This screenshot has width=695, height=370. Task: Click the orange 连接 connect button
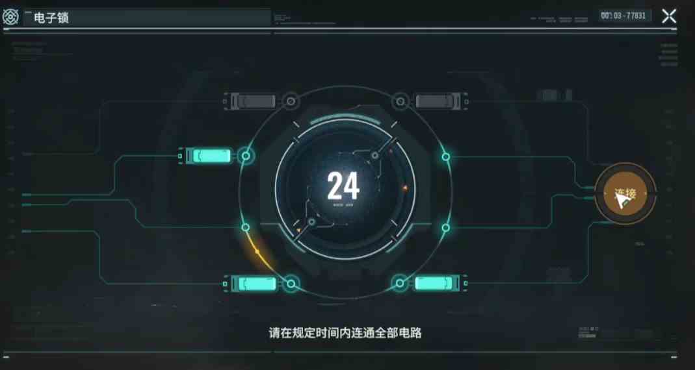625,194
